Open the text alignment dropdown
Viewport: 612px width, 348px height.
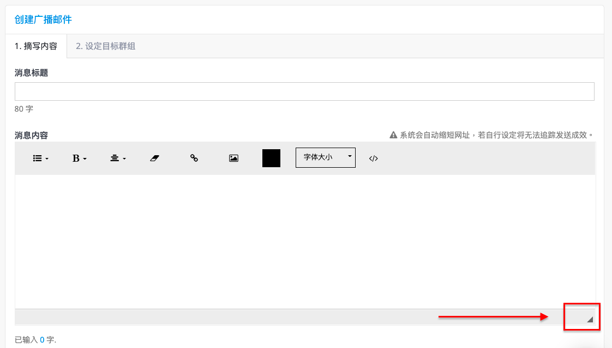(x=118, y=158)
